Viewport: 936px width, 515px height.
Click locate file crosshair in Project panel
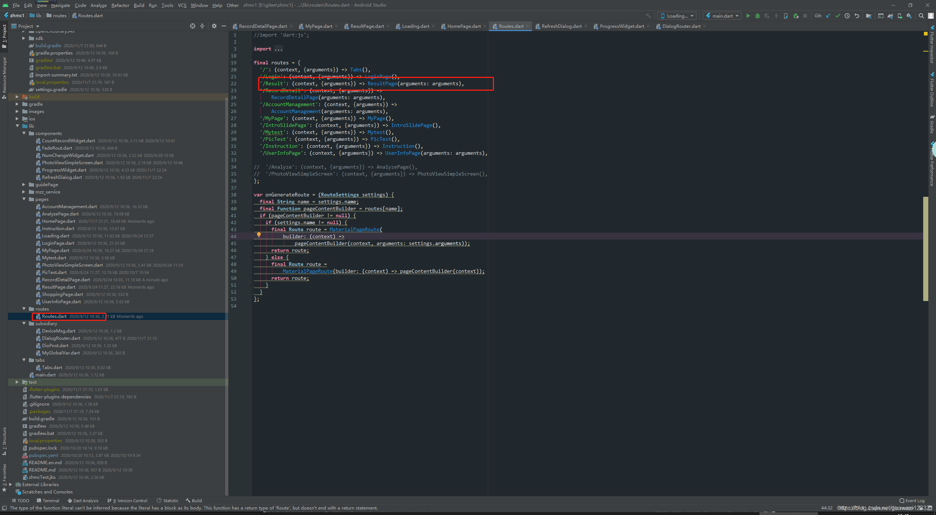[193, 26]
